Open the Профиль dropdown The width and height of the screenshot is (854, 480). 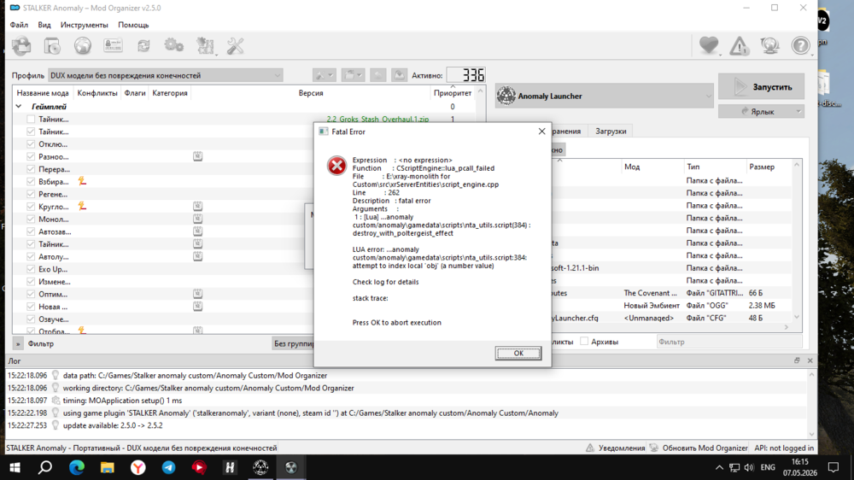click(166, 76)
